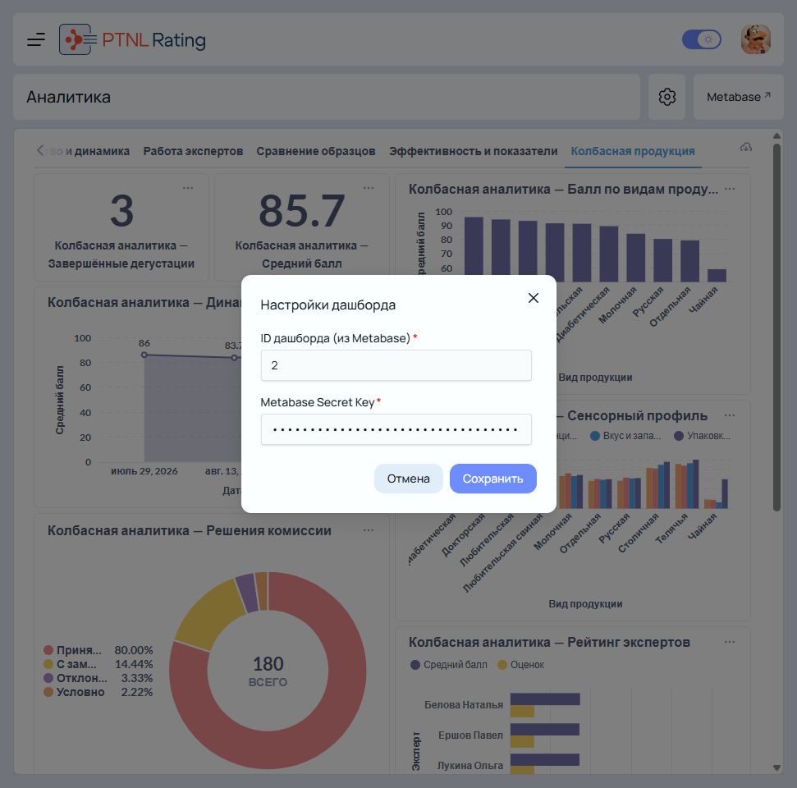Click the Чайная bar in Балл chart
The image size is (797, 788).
click(717, 275)
